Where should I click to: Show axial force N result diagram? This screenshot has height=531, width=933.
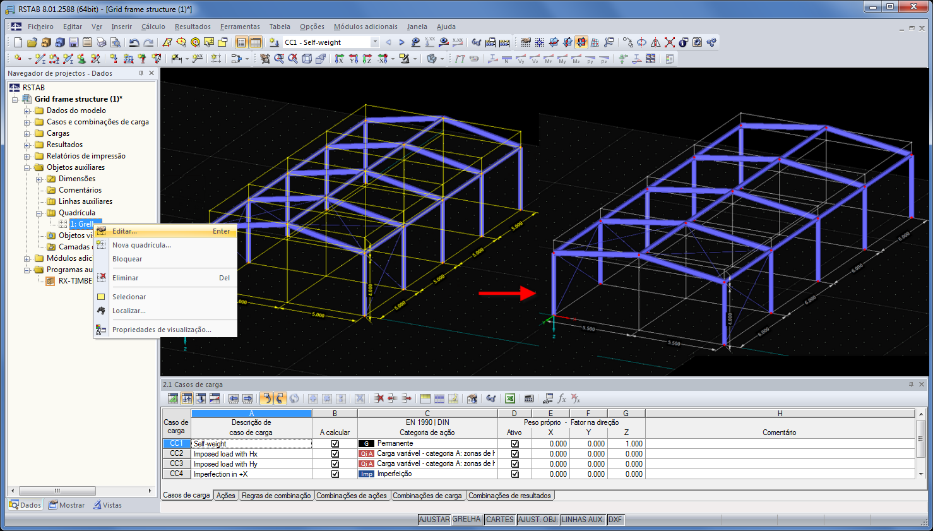(507, 59)
